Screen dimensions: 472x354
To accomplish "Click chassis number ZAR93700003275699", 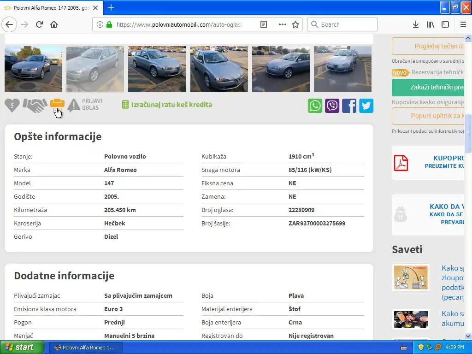I will [317, 224].
